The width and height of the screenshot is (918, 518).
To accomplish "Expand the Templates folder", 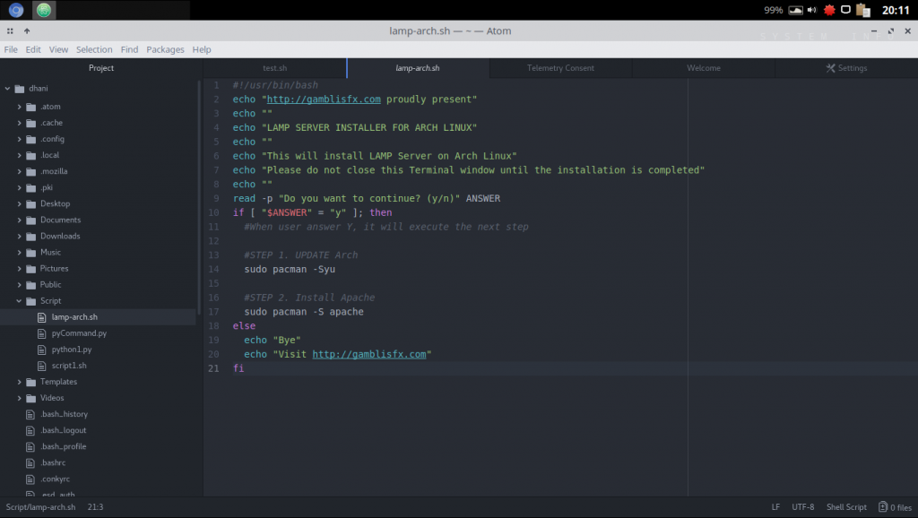I will (19, 382).
